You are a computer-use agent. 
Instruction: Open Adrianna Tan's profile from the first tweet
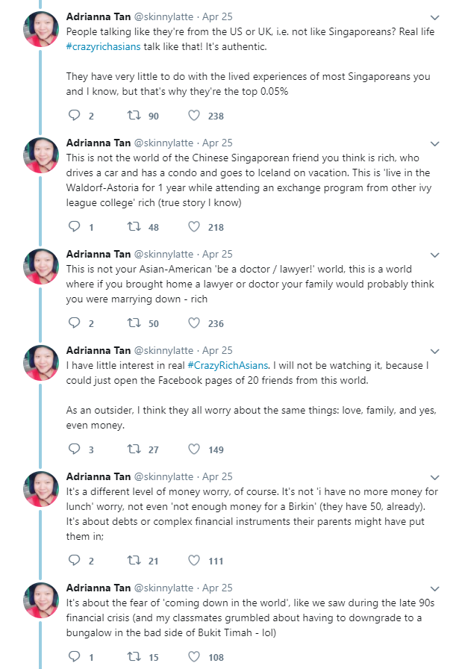(x=98, y=16)
